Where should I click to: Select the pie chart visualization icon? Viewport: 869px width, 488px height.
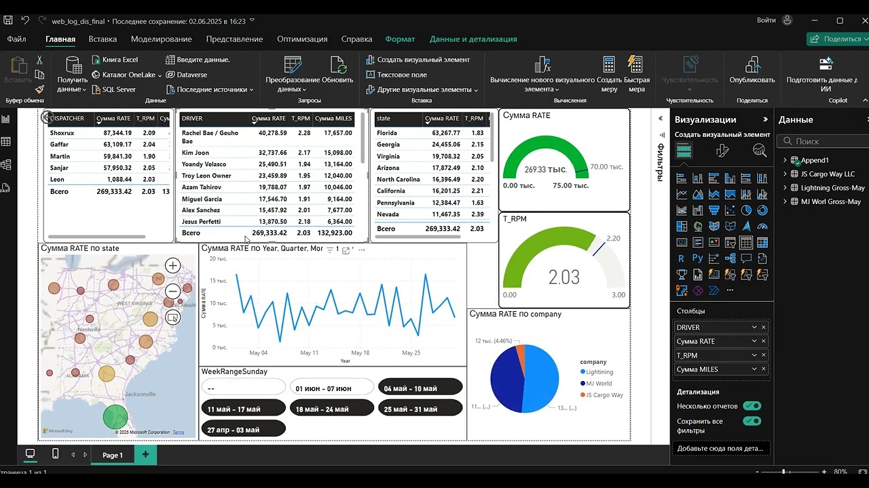tap(746, 211)
